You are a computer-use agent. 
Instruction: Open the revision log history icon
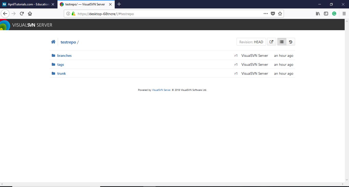[290, 42]
